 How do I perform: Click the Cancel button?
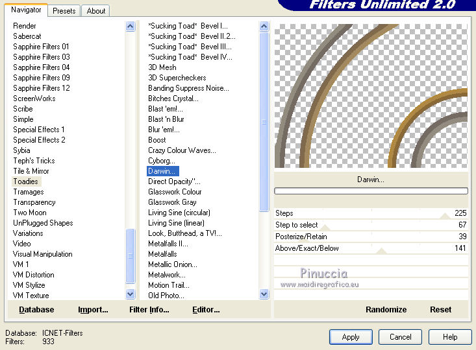pos(400,337)
